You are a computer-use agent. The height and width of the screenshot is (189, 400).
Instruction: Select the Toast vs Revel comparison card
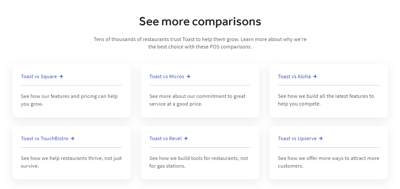coord(200,153)
